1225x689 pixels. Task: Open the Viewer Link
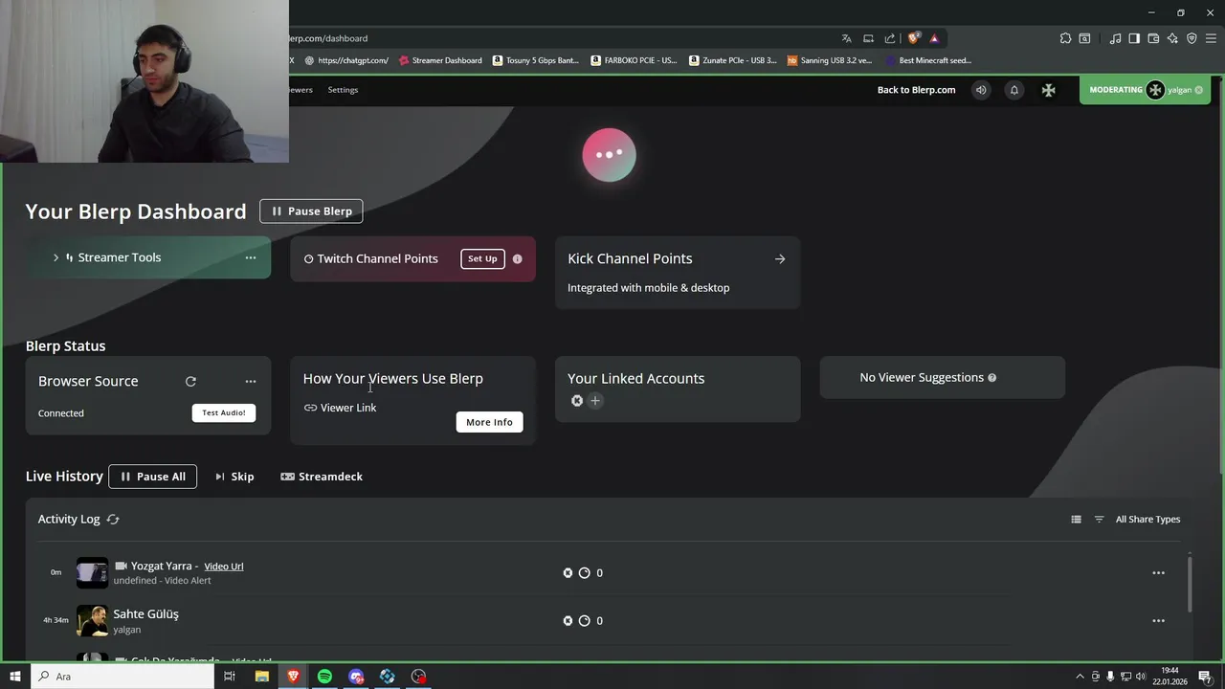[x=340, y=408]
